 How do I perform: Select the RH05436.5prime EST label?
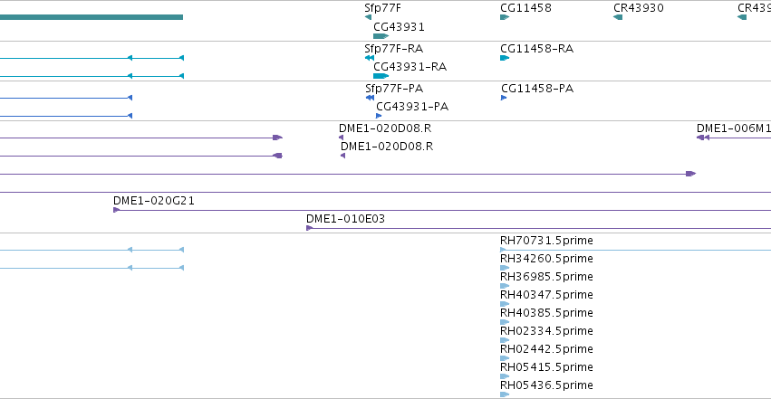tap(546, 385)
